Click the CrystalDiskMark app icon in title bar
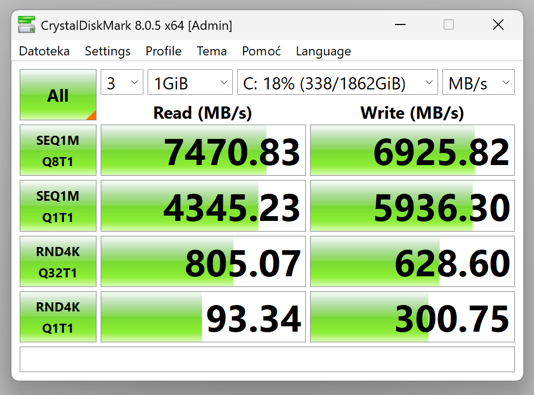The image size is (534, 395). 27,24
